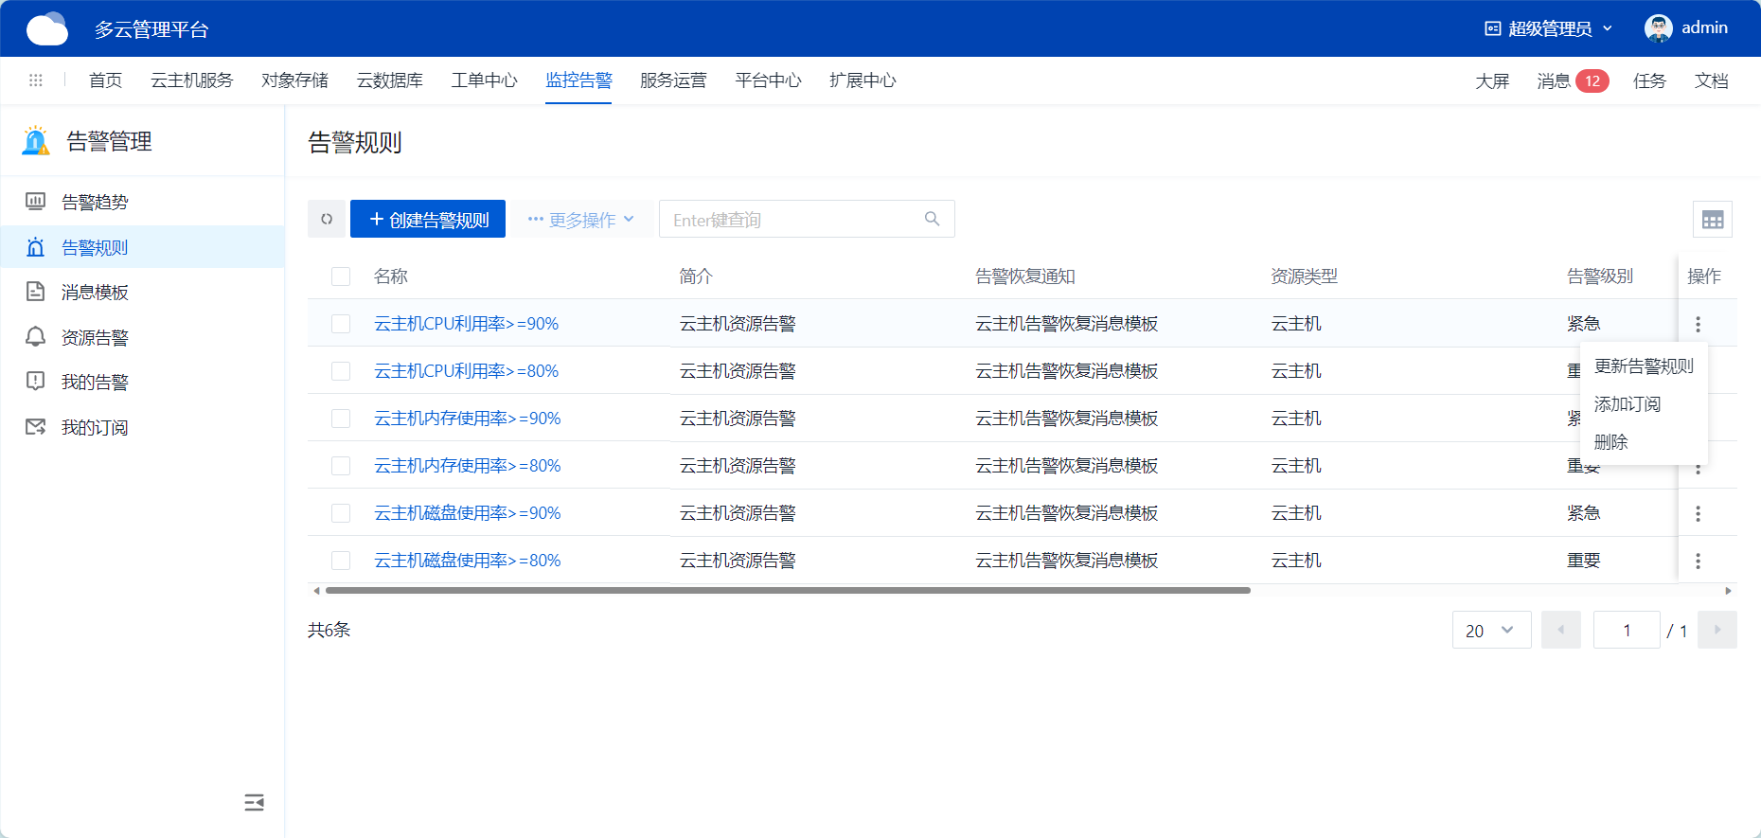The image size is (1761, 838).
Task: Open actions menu for 云主机磁盘使用率>=90% row
Action: pos(1698,513)
